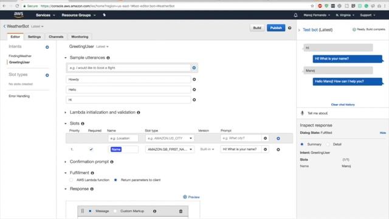The image size is (389, 219).
Task: Show info for Fulfillment
Action: click(x=92, y=173)
